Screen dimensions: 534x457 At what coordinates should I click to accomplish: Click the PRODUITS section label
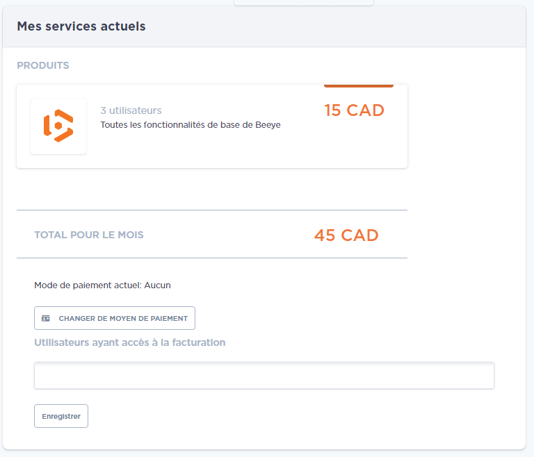pos(43,65)
